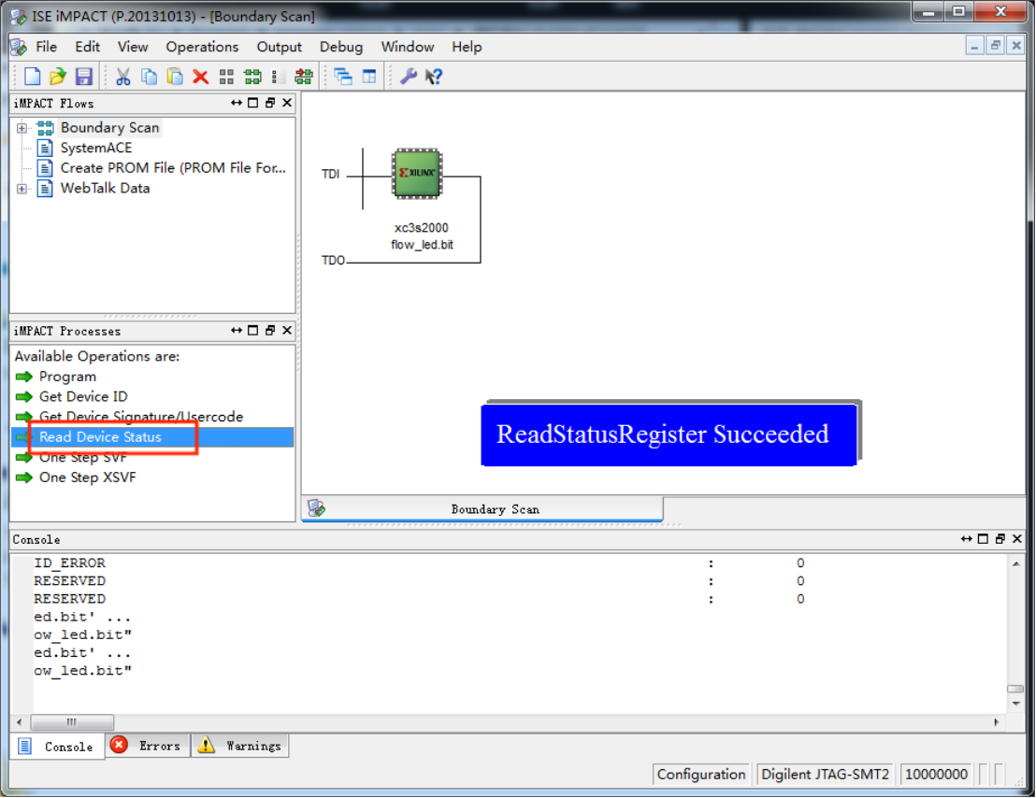Click the SystemACE document icon
This screenshot has width=1036, height=798.
click(x=45, y=148)
